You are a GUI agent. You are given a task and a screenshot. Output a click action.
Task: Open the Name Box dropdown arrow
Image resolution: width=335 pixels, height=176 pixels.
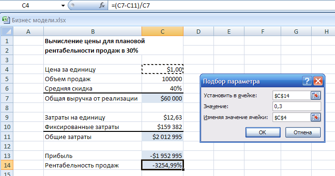pos(63,6)
